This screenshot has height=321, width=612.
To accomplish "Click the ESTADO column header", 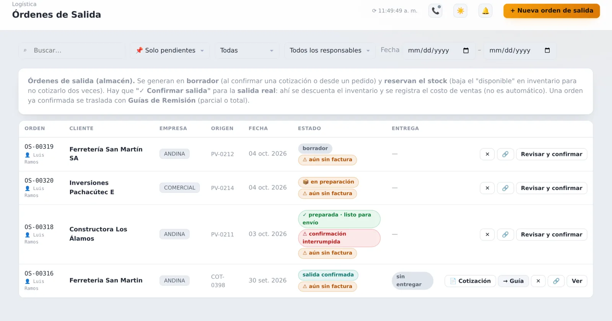I will click(x=309, y=128).
